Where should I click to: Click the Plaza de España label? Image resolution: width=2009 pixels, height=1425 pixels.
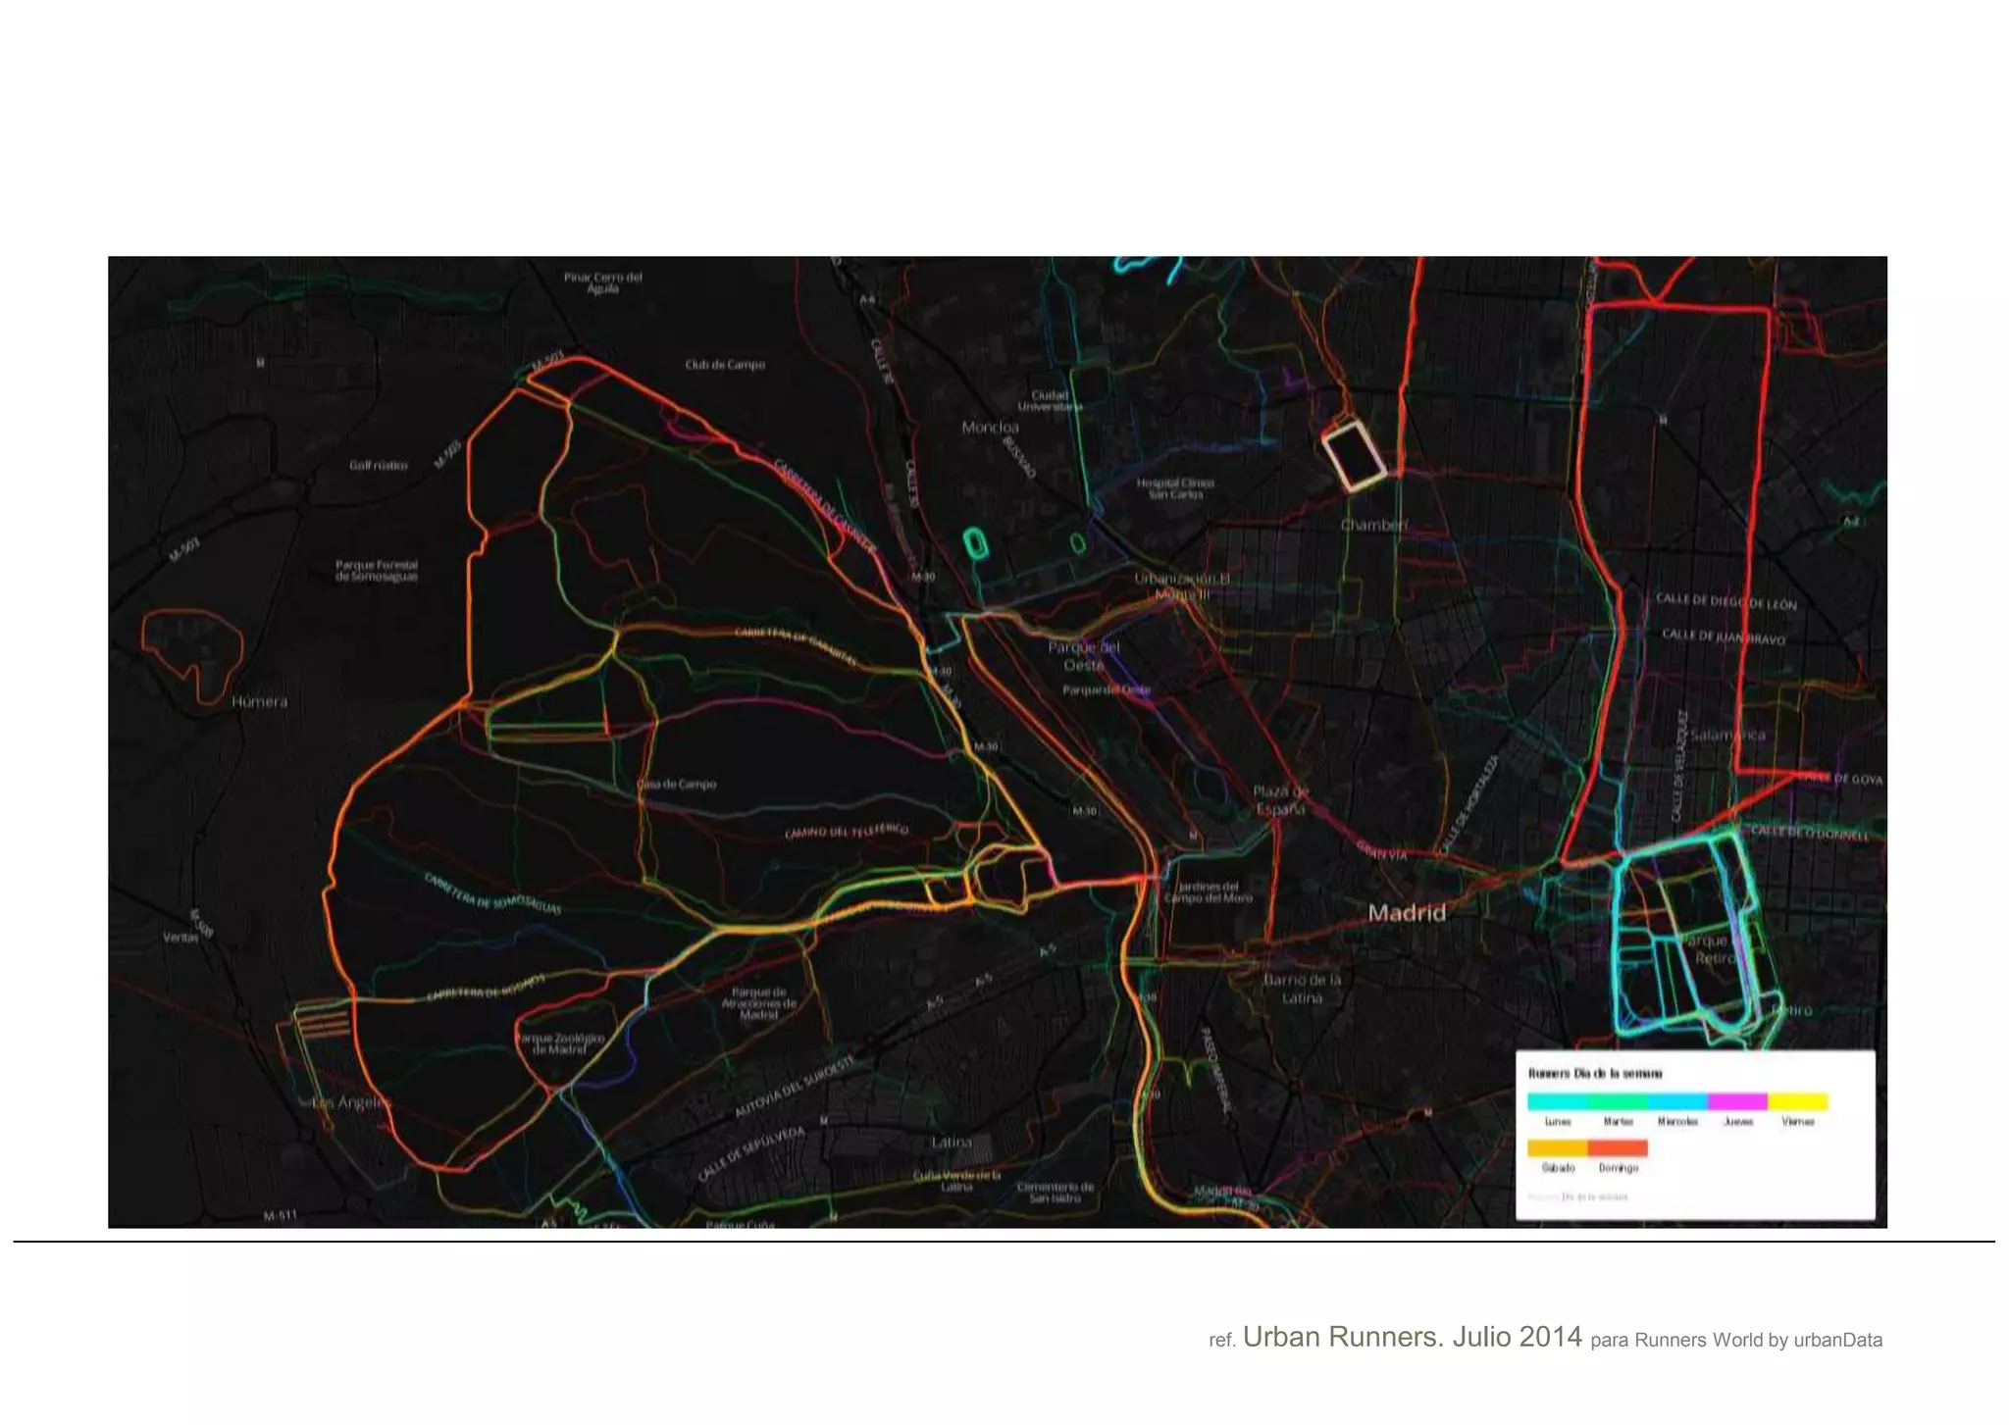1280,800
